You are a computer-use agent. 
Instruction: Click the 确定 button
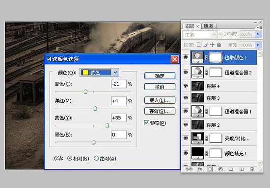160,76
